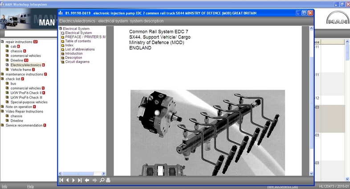Open search magnifier in document toolbar

(x=102, y=180)
